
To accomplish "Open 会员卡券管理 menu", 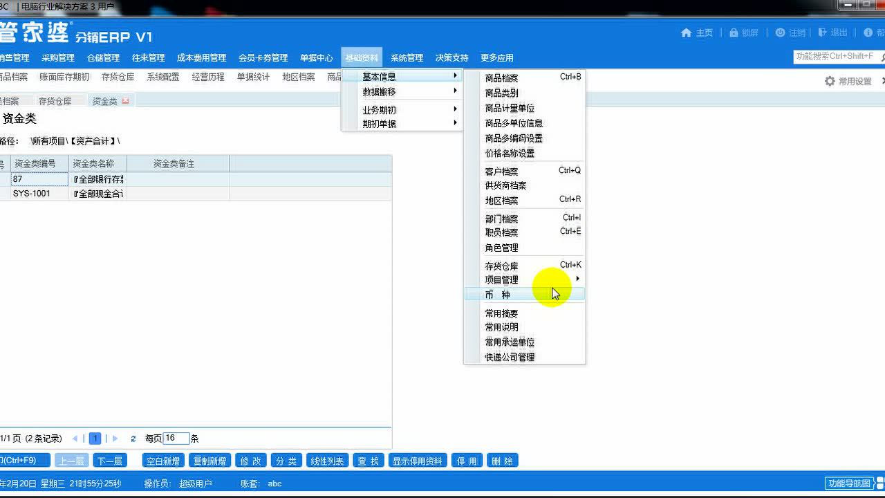I will 263,58.
